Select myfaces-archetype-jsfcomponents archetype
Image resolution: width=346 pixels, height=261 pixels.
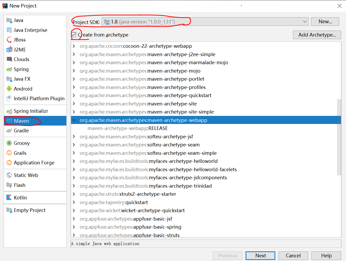[x=206, y=177]
